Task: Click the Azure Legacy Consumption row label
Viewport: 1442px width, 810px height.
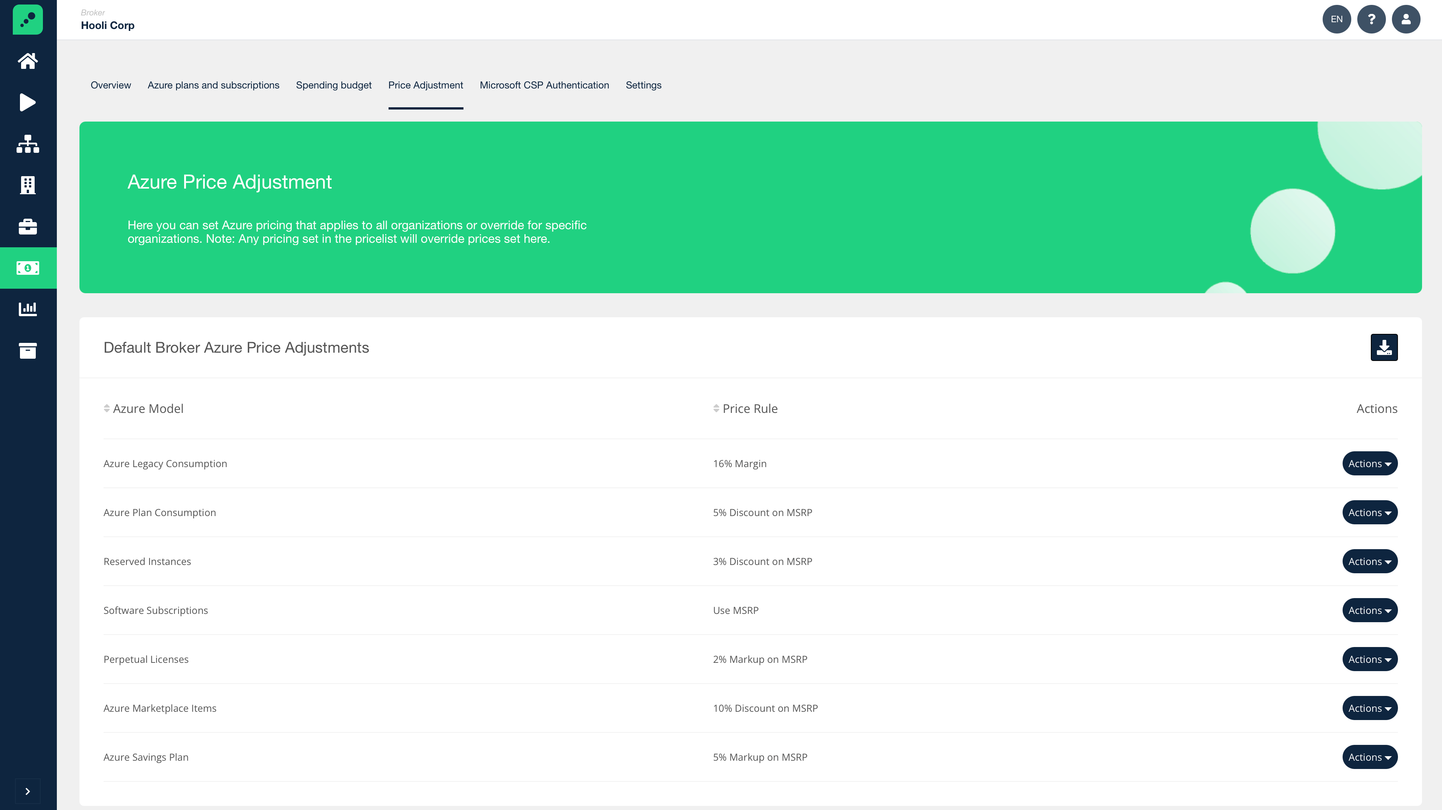Action: pos(165,463)
